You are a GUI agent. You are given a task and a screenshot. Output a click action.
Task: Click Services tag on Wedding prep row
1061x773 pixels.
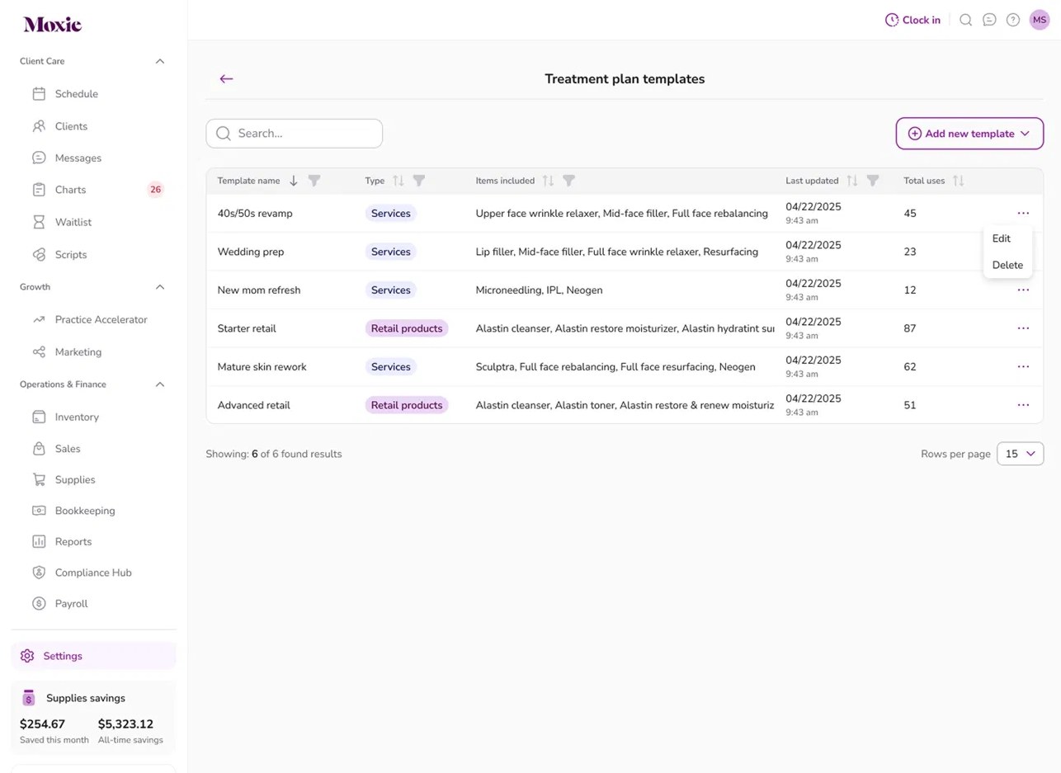click(391, 252)
